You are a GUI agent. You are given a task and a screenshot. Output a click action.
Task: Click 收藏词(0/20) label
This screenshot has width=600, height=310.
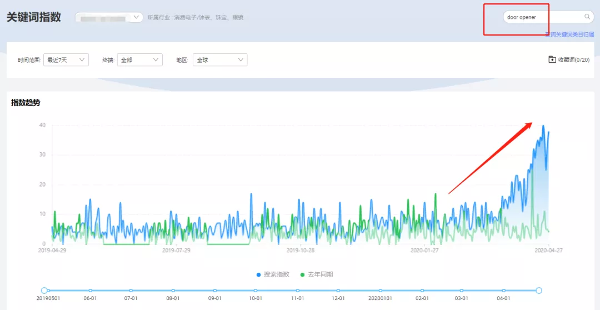(x=574, y=59)
